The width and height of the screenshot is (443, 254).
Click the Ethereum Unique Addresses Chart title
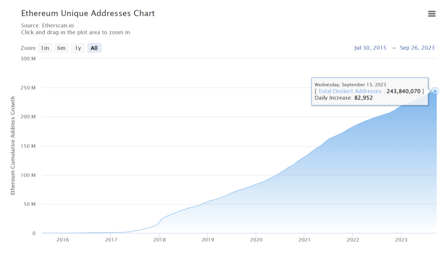(88, 14)
